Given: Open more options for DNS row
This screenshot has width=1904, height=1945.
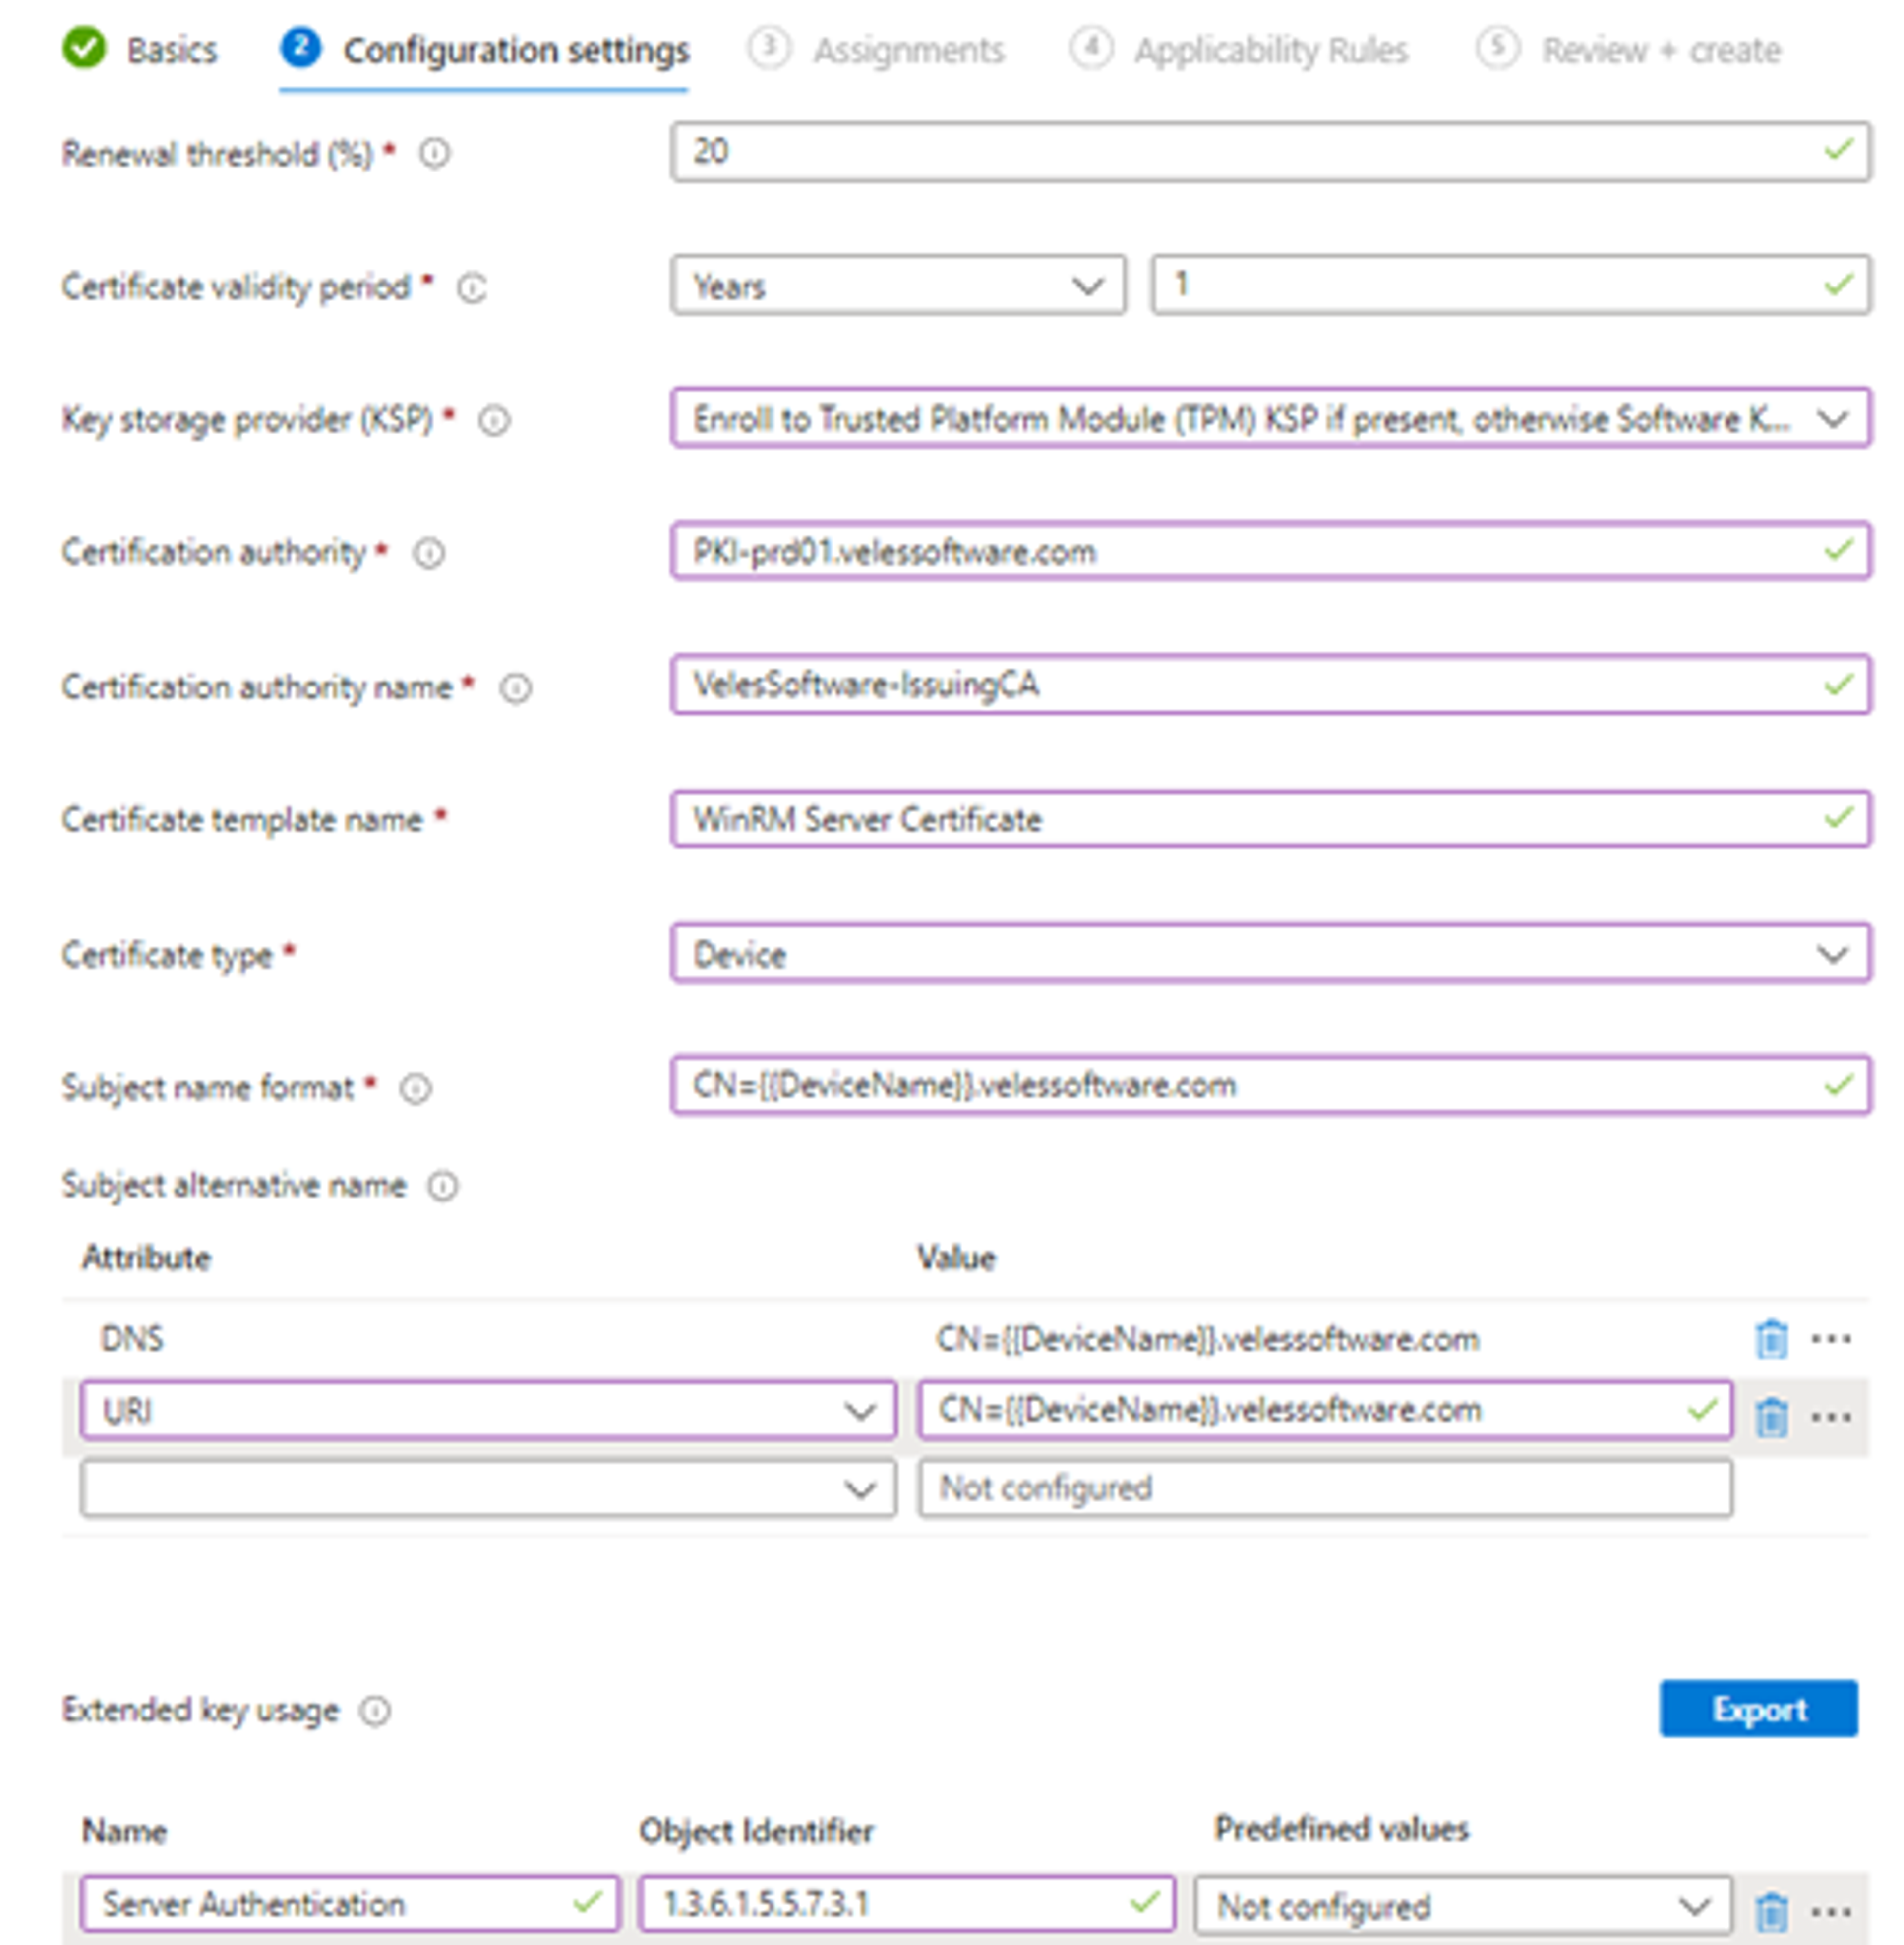Looking at the screenshot, I should [1831, 1338].
